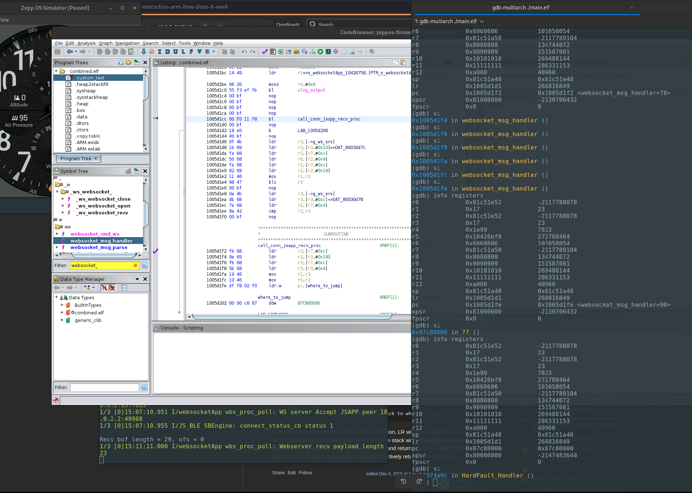Click the Undo toolbar icon
Viewport: 692px width, 493px height.
point(245,52)
